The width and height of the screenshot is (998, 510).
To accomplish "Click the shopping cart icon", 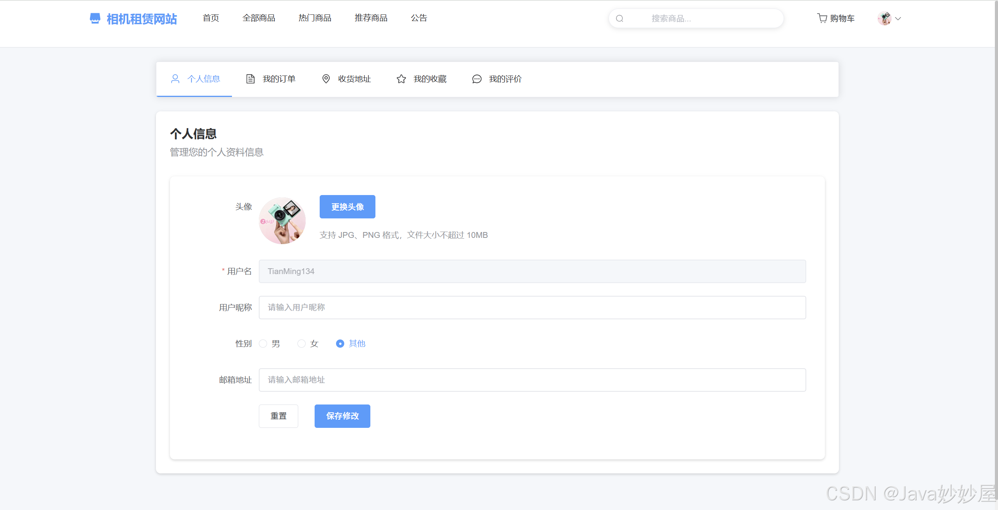I will click(822, 18).
